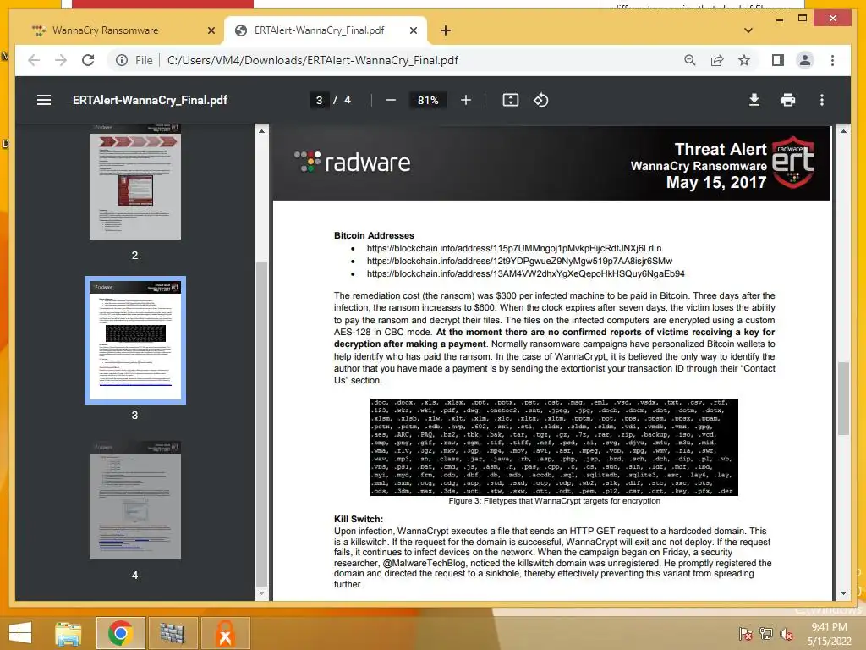Click the filetypes list image

coord(554,447)
